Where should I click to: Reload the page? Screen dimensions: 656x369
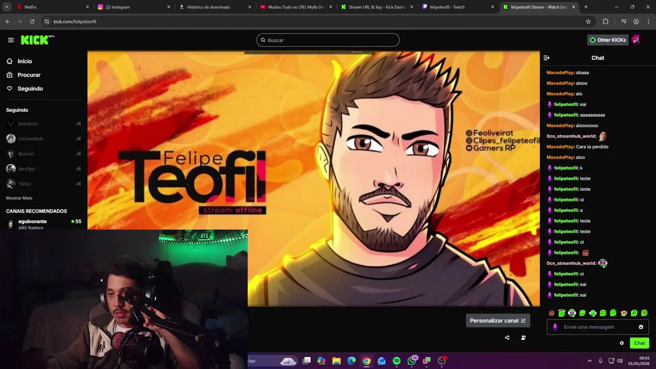[32, 22]
